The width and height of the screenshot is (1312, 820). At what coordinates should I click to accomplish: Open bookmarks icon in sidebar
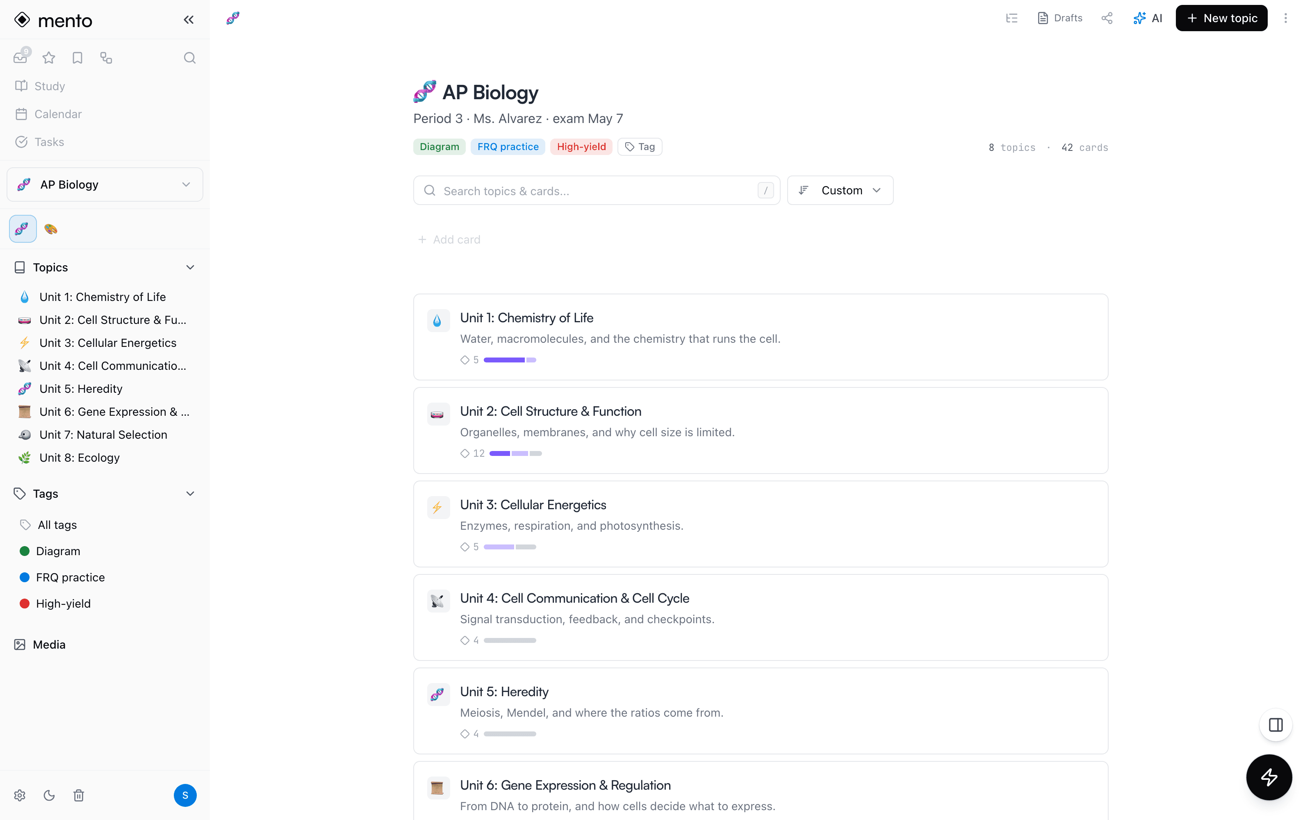click(x=77, y=57)
